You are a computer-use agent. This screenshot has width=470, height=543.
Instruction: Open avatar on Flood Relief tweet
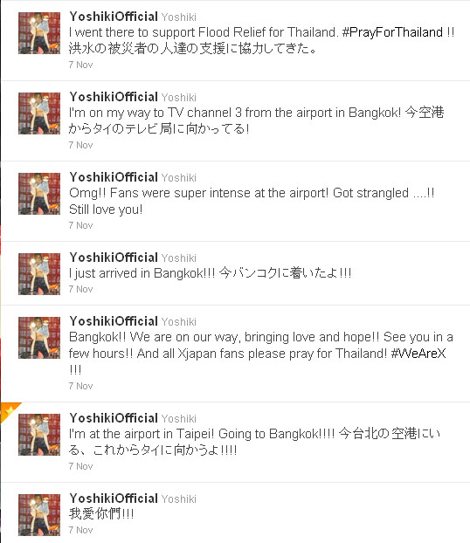pos(39,33)
